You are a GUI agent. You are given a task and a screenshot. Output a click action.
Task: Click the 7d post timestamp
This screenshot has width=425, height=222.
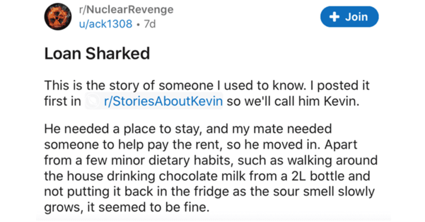click(150, 24)
